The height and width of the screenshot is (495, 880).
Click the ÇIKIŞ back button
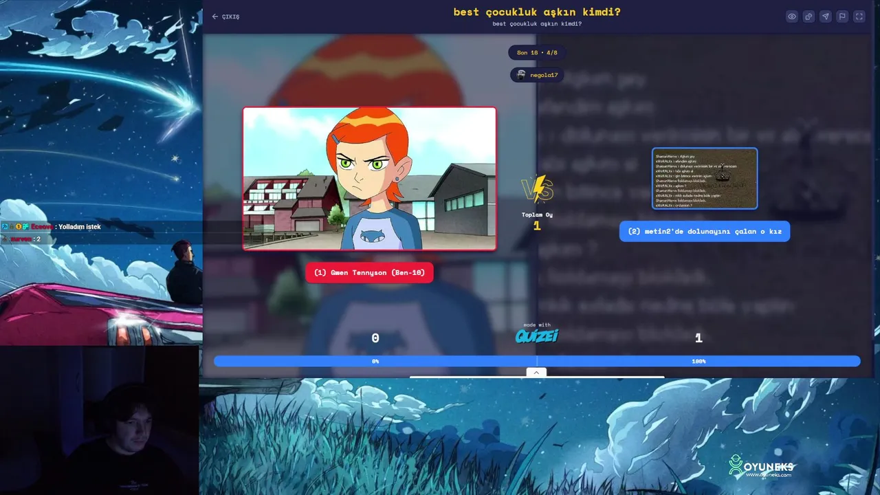[225, 16]
